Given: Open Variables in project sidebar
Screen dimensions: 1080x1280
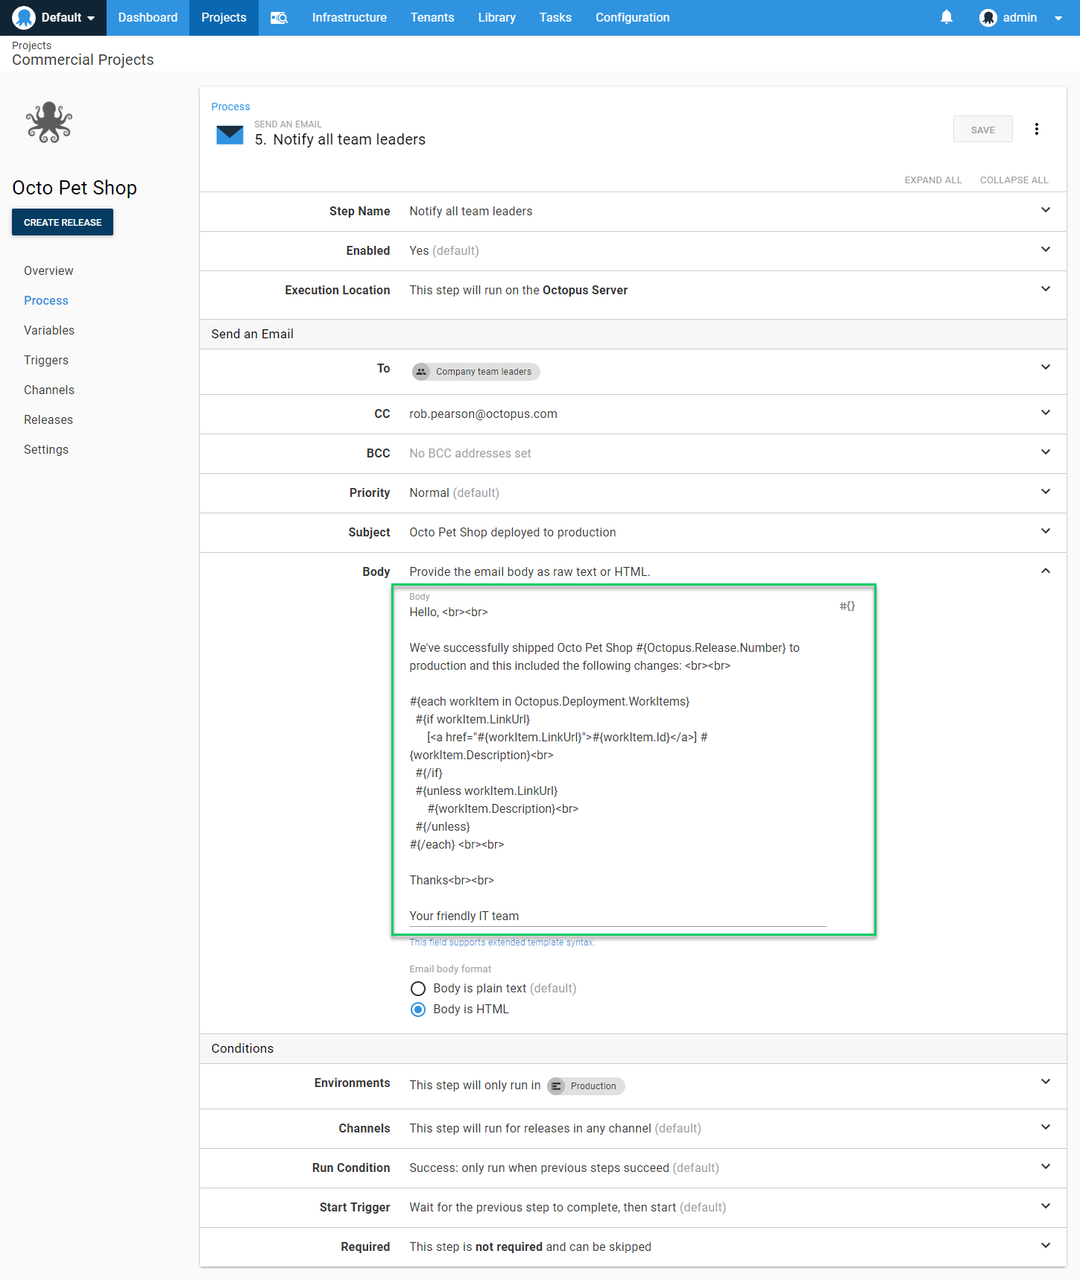Looking at the screenshot, I should click(49, 331).
